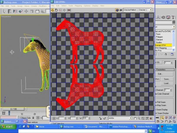
Task: Open the Display command panel tab
Action: tap(168, 17)
